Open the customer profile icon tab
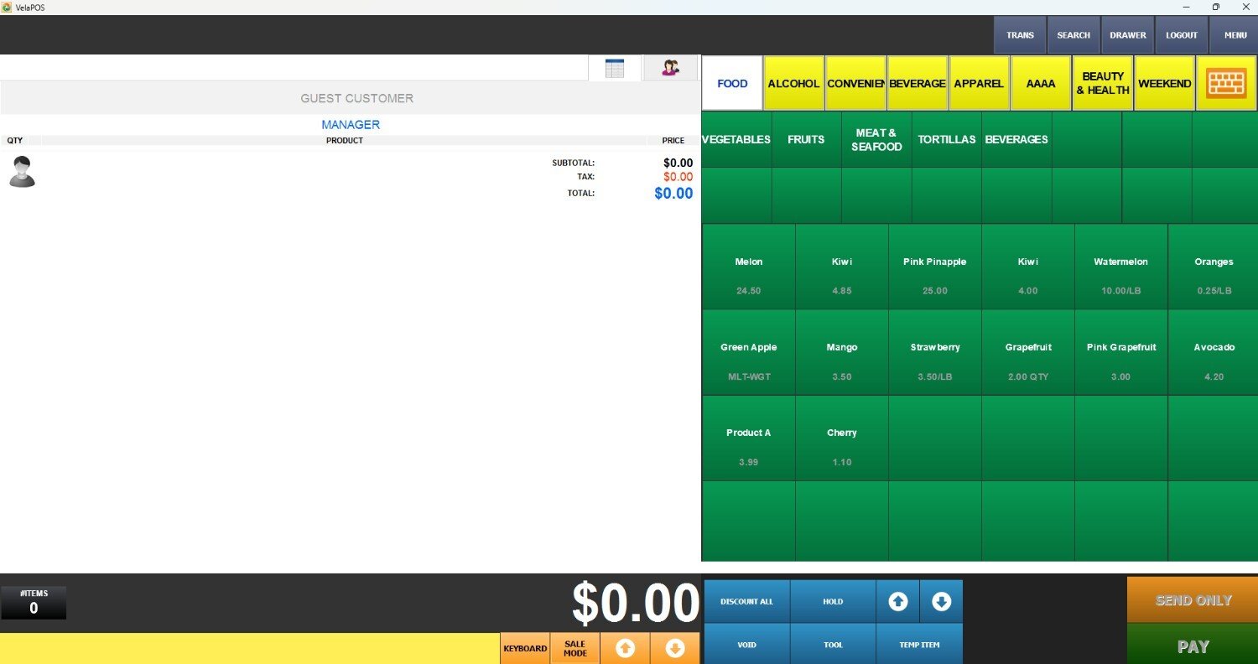 tap(670, 68)
